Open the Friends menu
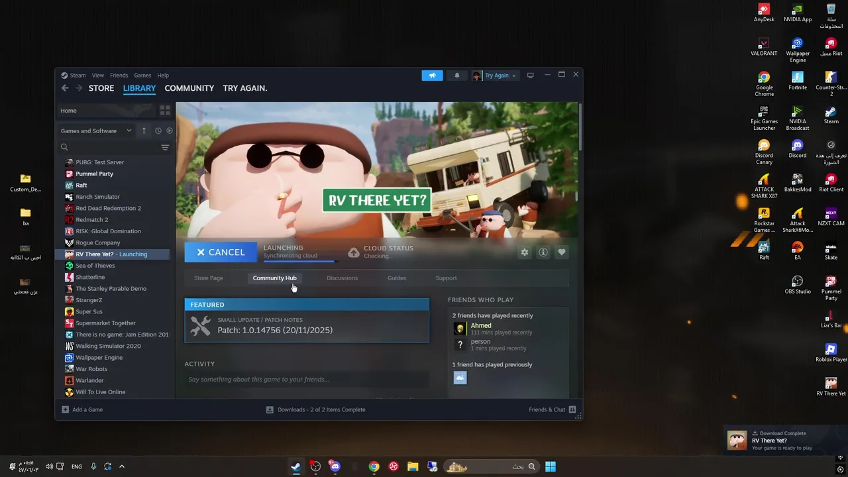 [x=119, y=76]
